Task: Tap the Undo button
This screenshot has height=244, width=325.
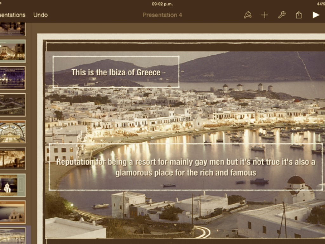Action: coord(40,15)
